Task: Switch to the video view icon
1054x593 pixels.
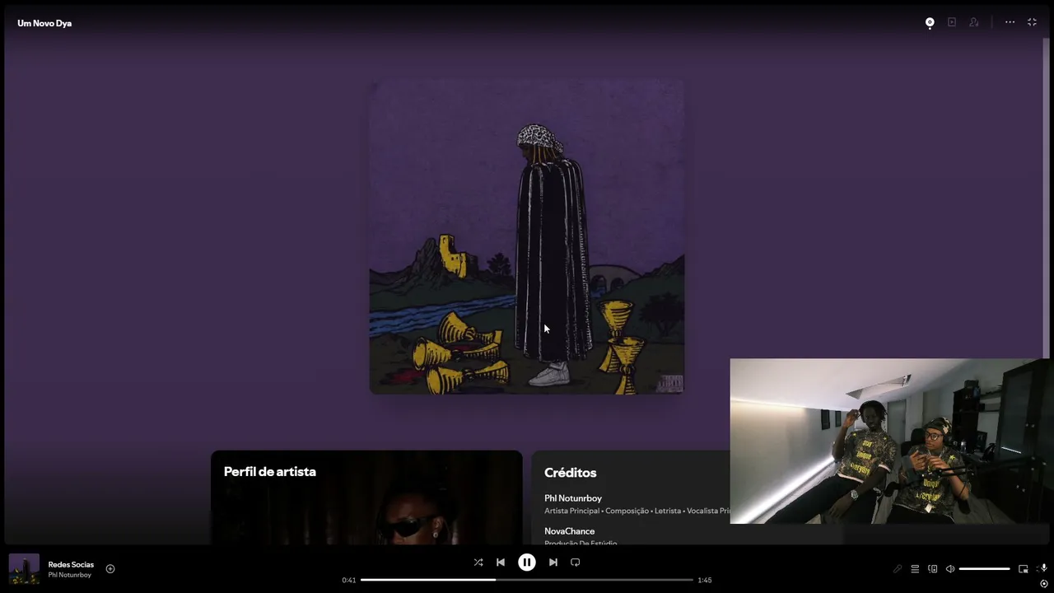Action: click(952, 22)
